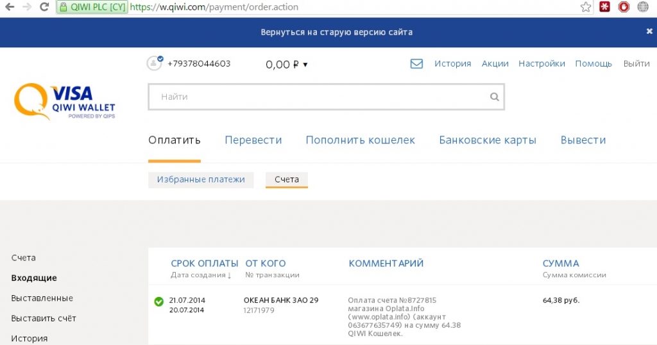
Task: Sort by Дата создания arrow
Action: (x=229, y=275)
